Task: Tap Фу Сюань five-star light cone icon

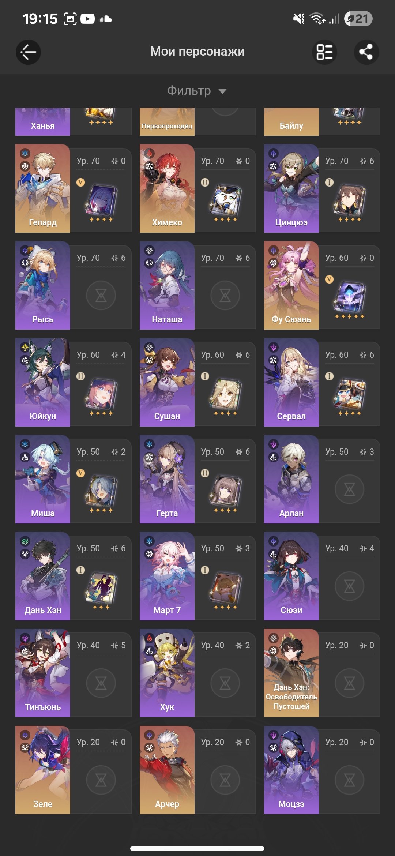Action: click(x=350, y=297)
